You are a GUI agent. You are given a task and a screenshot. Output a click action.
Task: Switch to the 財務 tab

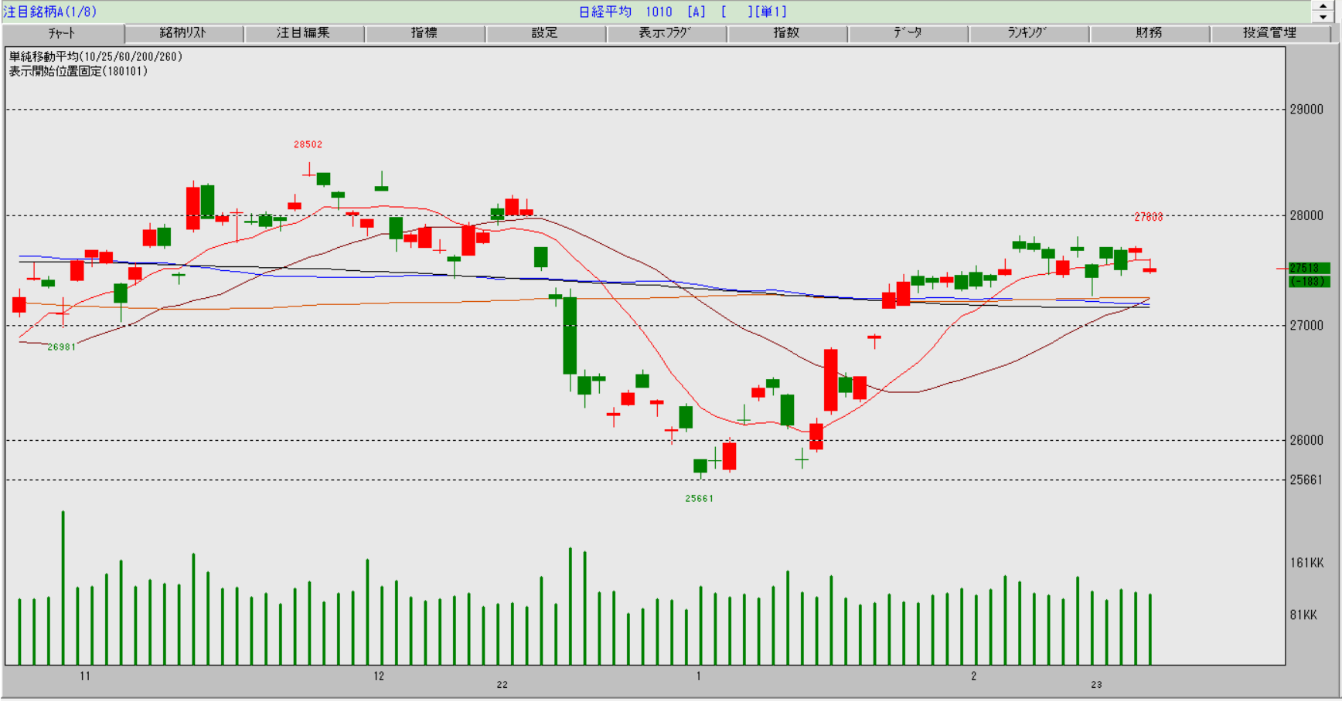[x=1150, y=33]
